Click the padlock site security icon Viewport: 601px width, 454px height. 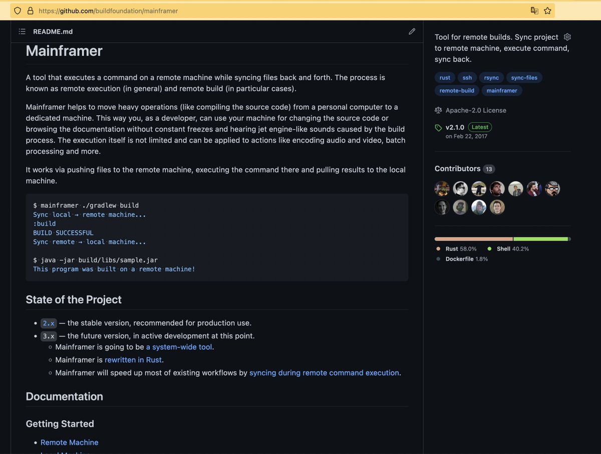pos(30,11)
